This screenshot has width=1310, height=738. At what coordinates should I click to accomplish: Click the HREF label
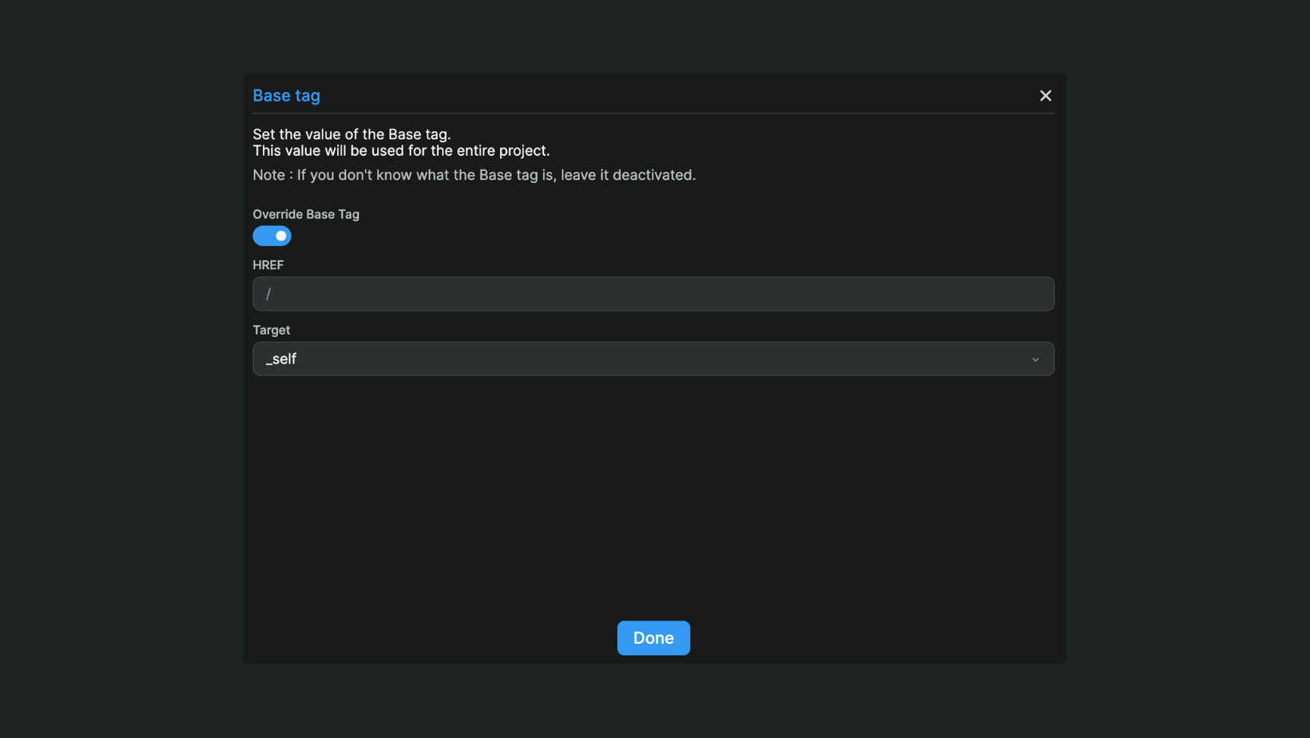pos(268,264)
